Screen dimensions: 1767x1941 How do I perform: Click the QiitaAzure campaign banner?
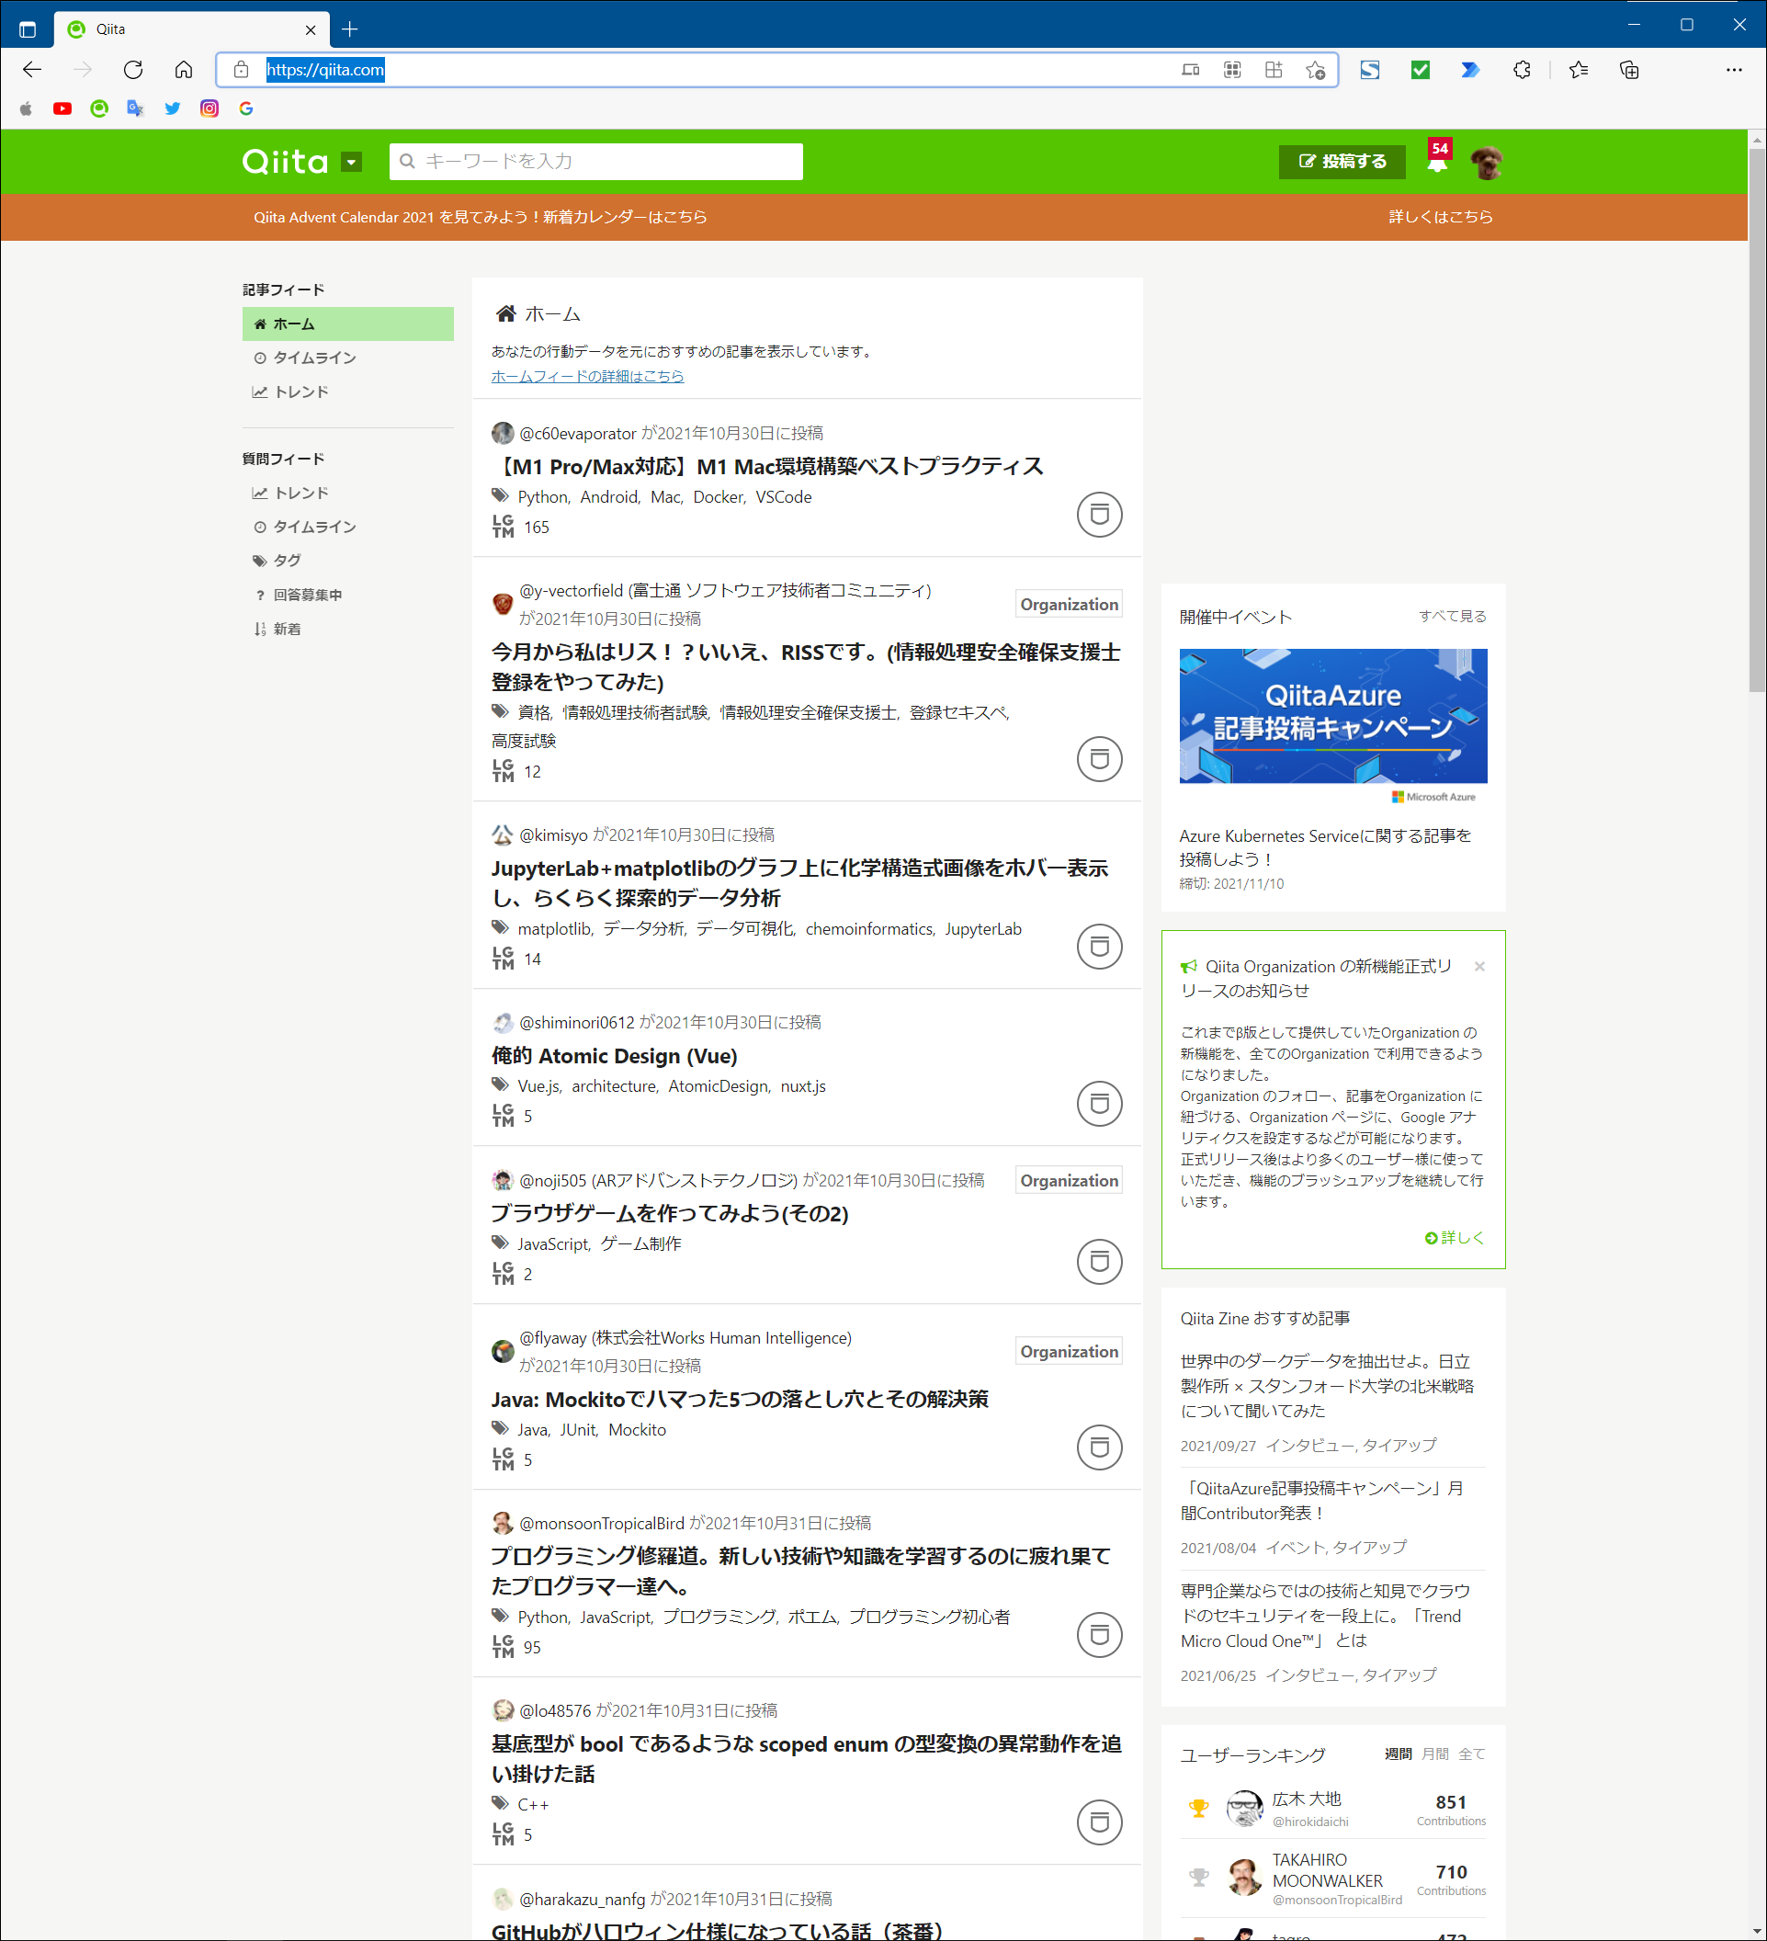point(1333,716)
